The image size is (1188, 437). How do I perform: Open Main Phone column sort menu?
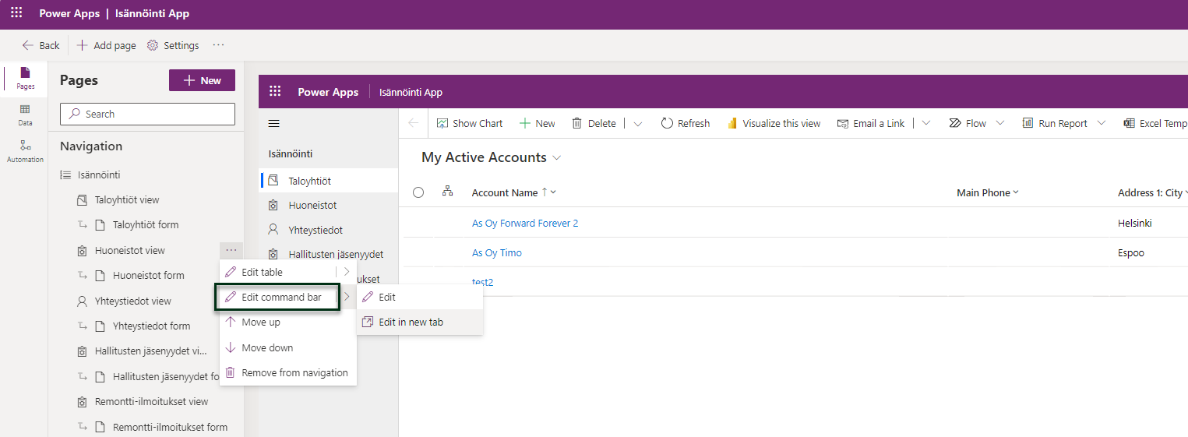click(x=988, y=192)
